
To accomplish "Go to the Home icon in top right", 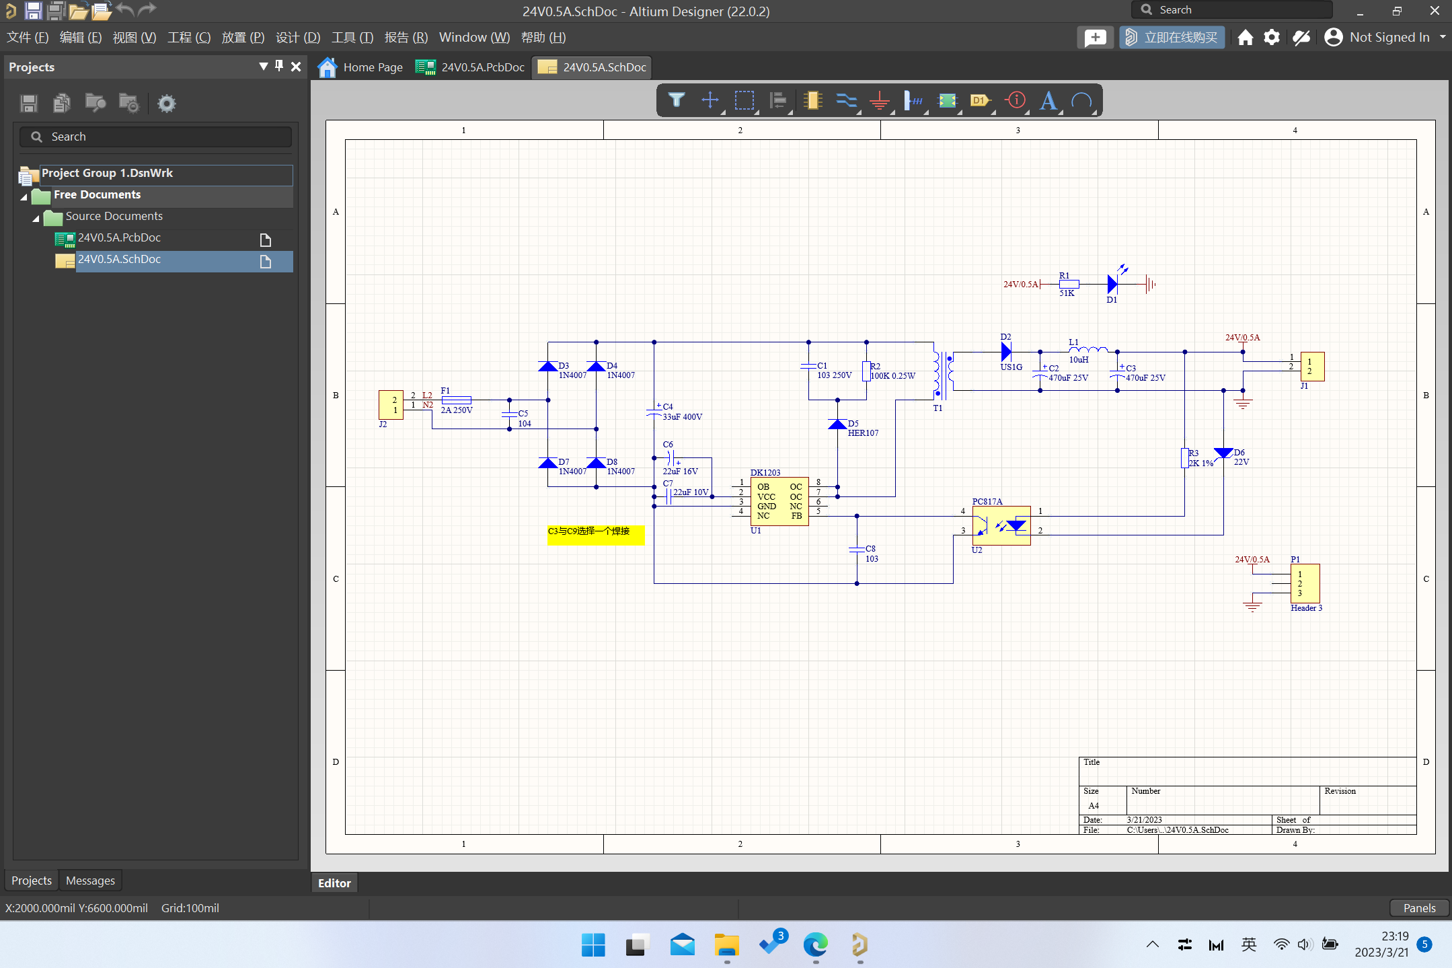I will (1245, 38).
